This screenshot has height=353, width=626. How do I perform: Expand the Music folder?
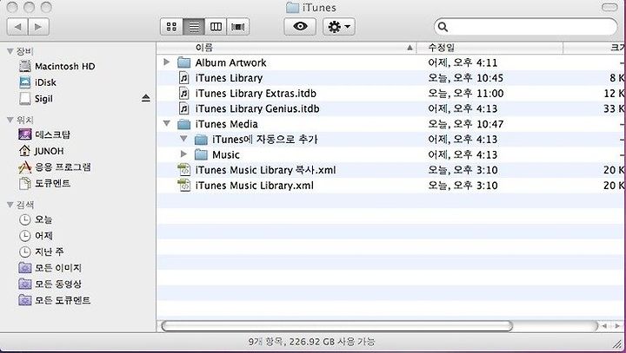[x=183, y=154]
